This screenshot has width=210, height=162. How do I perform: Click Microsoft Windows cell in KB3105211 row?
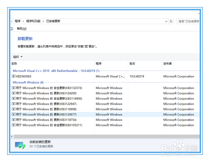[109, 125]
